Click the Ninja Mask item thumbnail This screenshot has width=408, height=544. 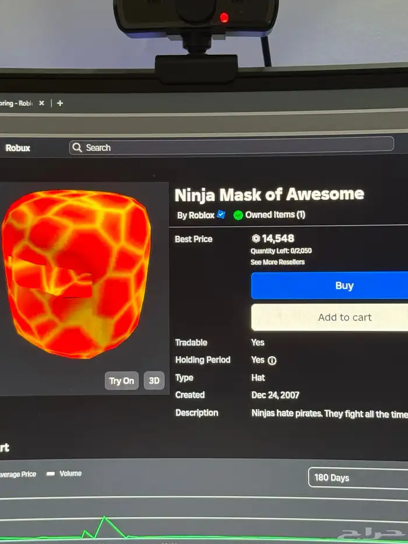pos(77,274)
